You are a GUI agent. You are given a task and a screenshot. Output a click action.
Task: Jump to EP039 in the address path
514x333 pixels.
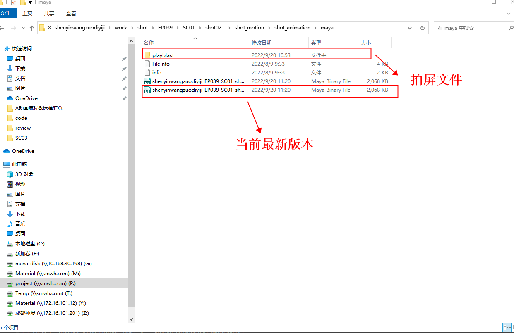[x=165, y=28]
